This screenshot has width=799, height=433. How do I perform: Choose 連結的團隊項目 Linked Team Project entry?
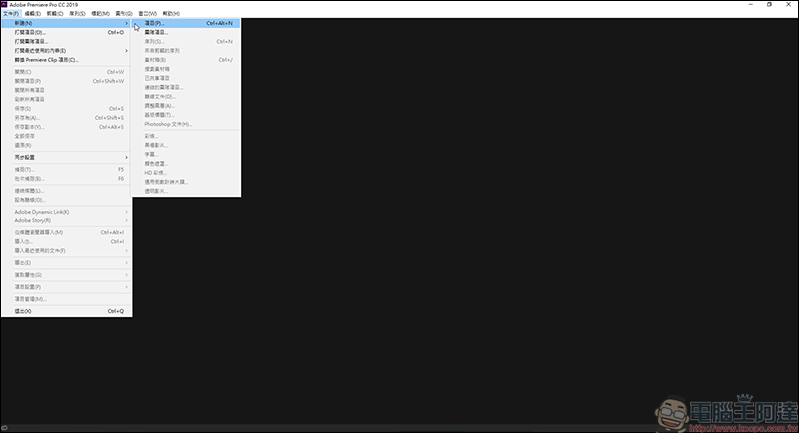pyautogui.click(x=186, y=87)
